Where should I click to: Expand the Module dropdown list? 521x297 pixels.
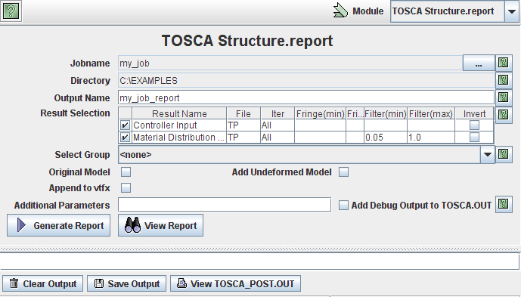(512, 11)
